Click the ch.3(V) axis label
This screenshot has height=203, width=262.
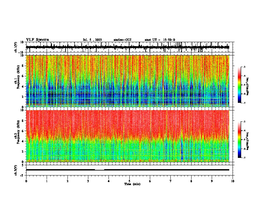16,170
